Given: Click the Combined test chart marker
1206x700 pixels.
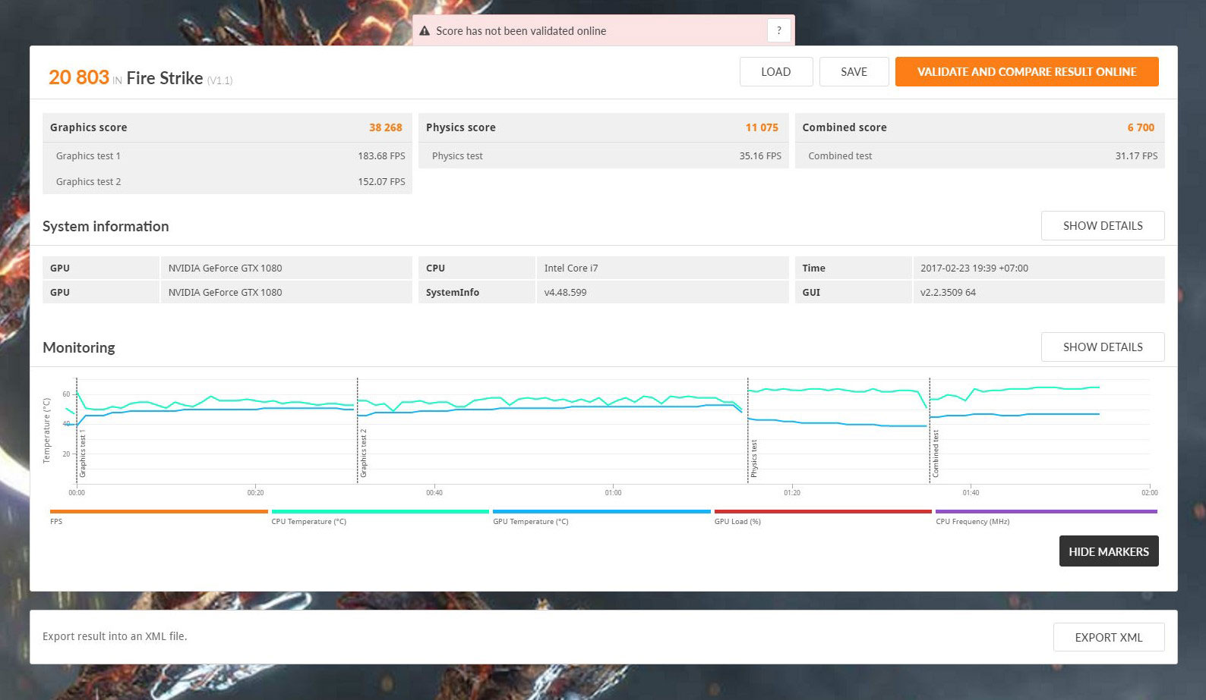Looking at the screenshot, I should click(936, 454).
